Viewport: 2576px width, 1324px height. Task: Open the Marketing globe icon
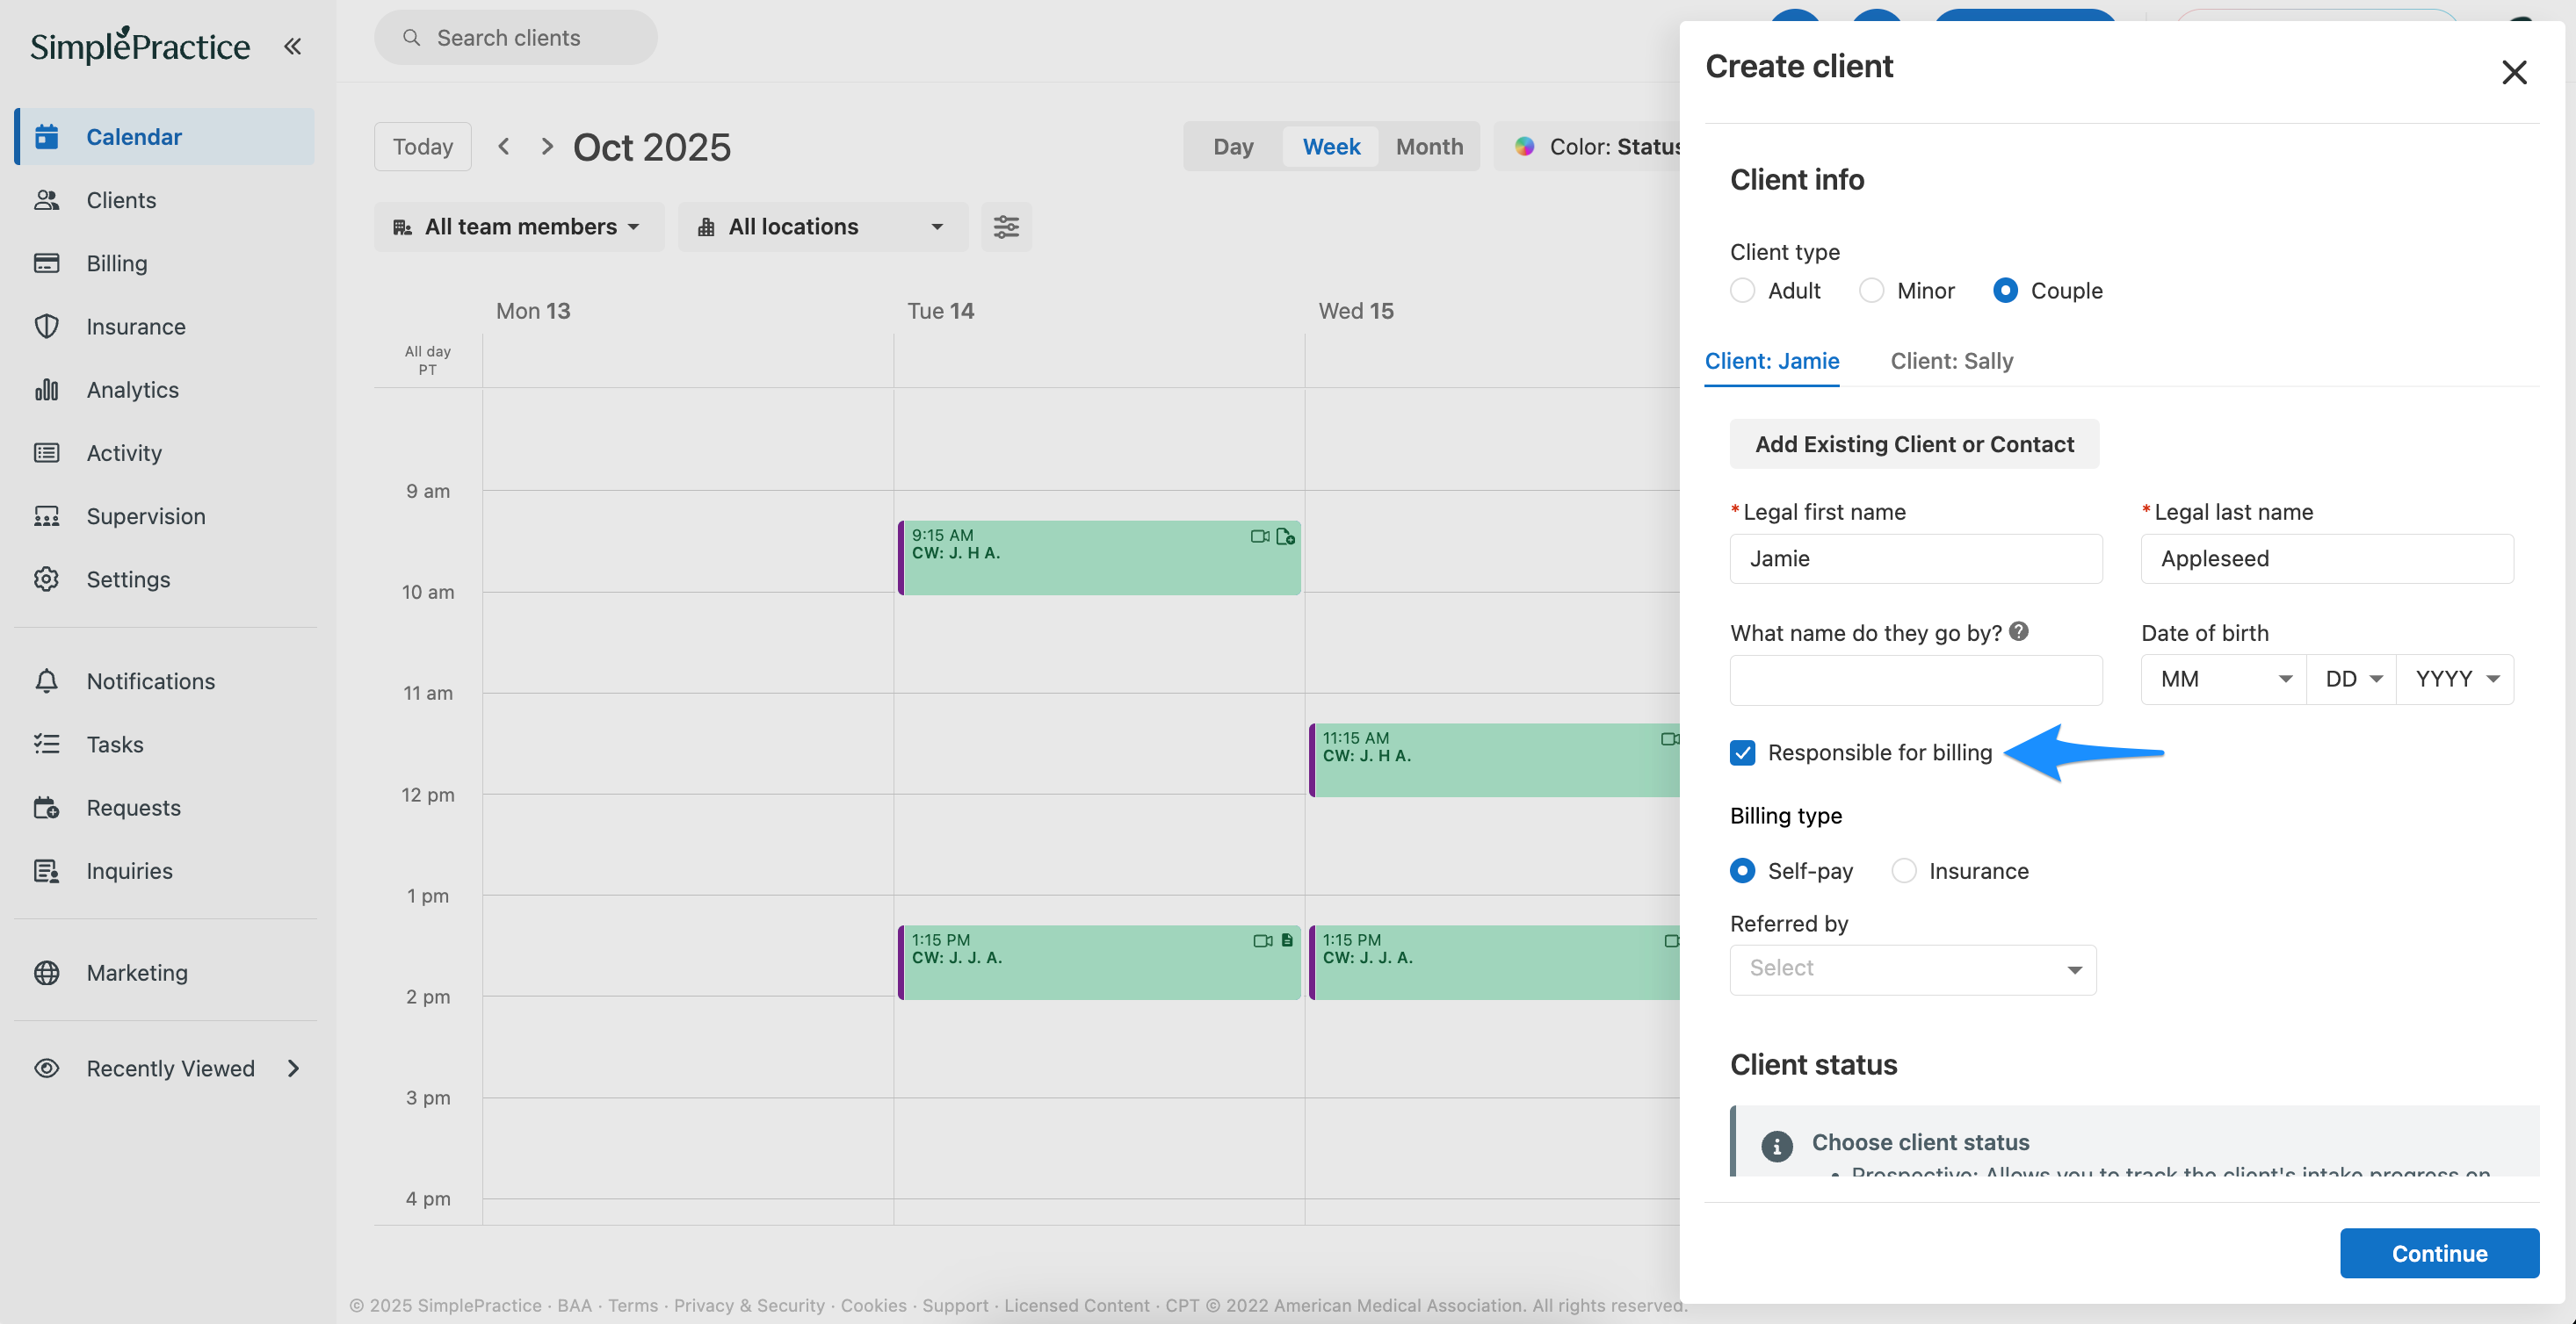click(x=46, y=974)
